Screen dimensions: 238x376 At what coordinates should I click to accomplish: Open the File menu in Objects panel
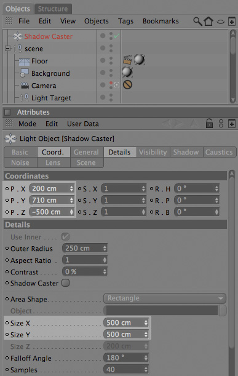tap(24, 21)
